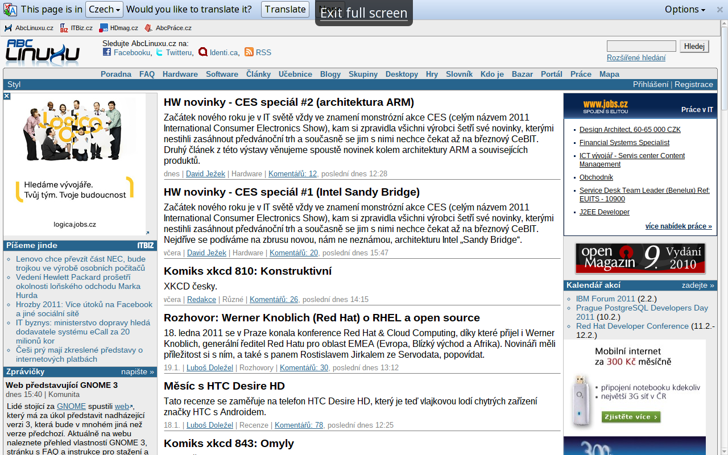
Task: Click the Exit full screen link
Action: point(364,13)
